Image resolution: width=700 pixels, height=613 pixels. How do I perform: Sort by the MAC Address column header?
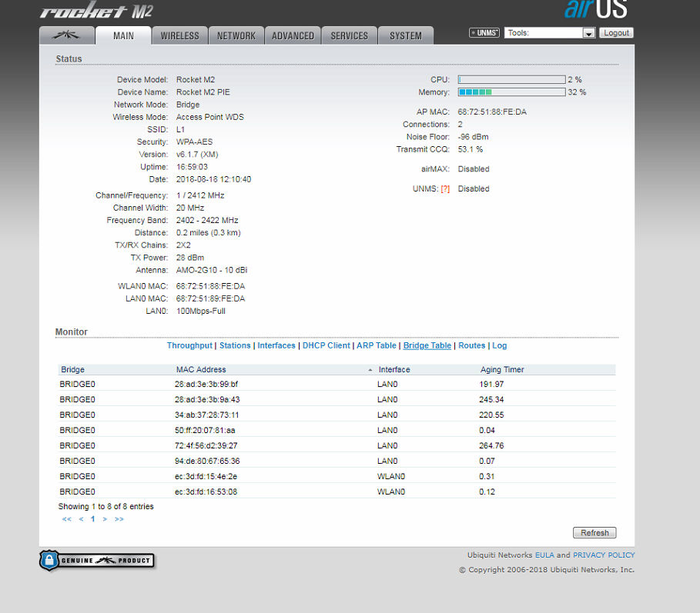point(201,370)
